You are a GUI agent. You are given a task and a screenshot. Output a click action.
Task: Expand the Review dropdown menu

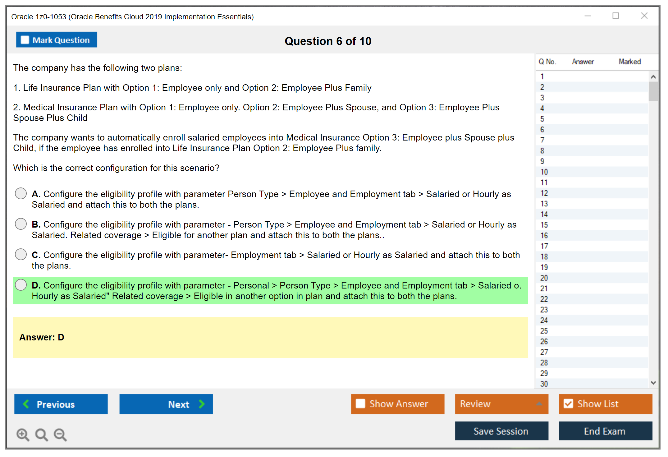click(539, 404)
